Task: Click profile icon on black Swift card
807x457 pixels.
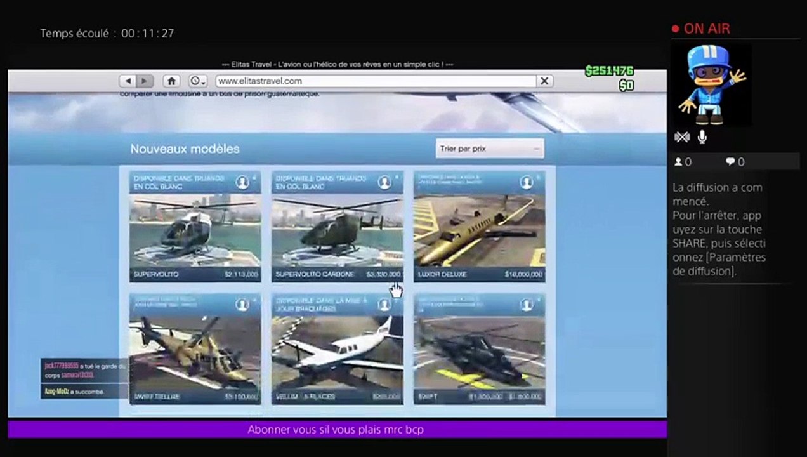Action: [x=527, y=305]
